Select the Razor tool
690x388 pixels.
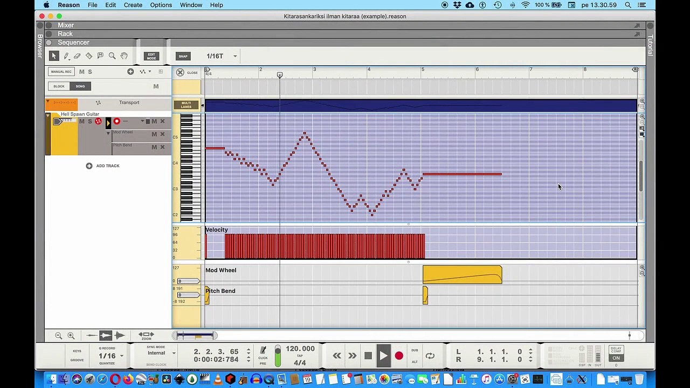point(89,56)
